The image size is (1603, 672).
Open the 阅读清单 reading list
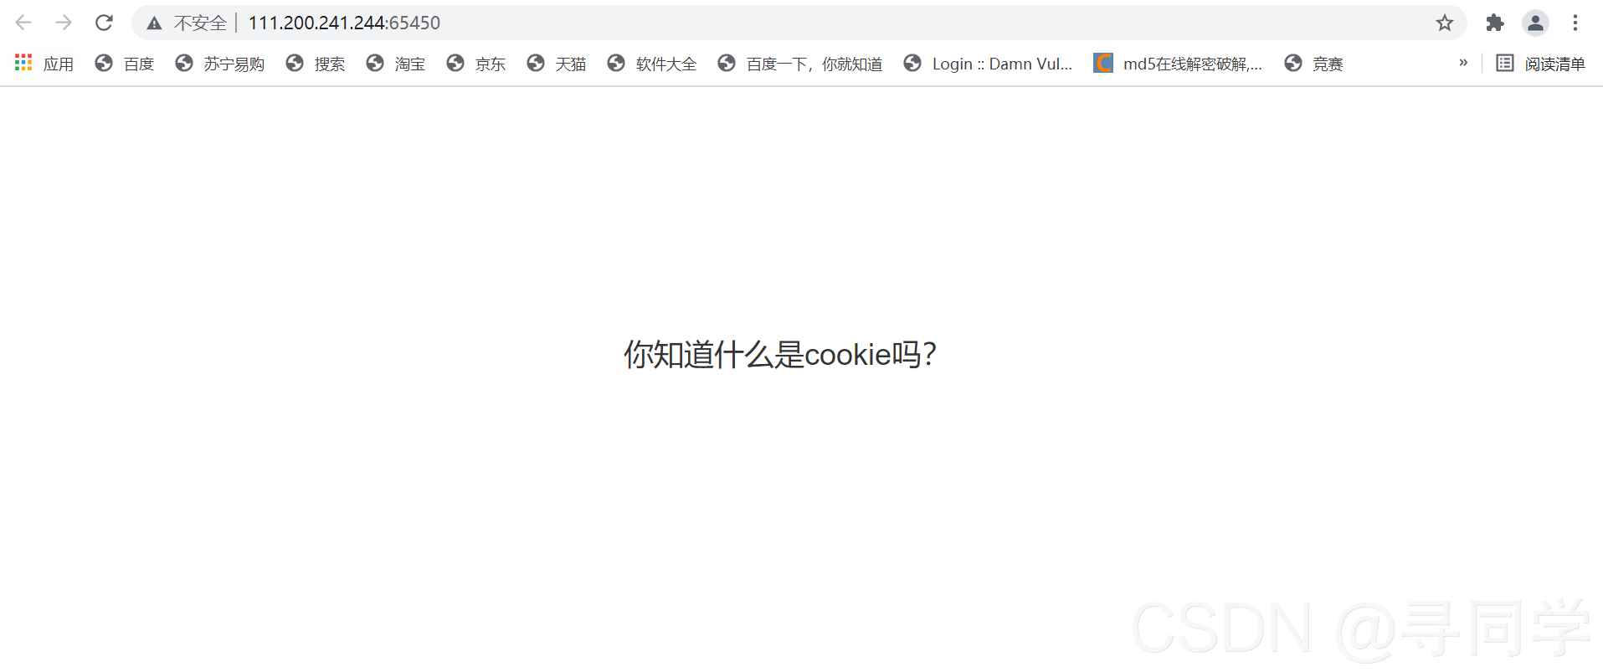[x=1541, y=64]
